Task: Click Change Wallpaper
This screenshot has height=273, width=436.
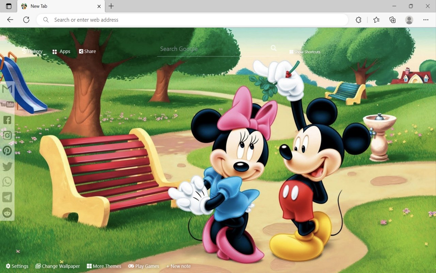Action: coord(58,266)
